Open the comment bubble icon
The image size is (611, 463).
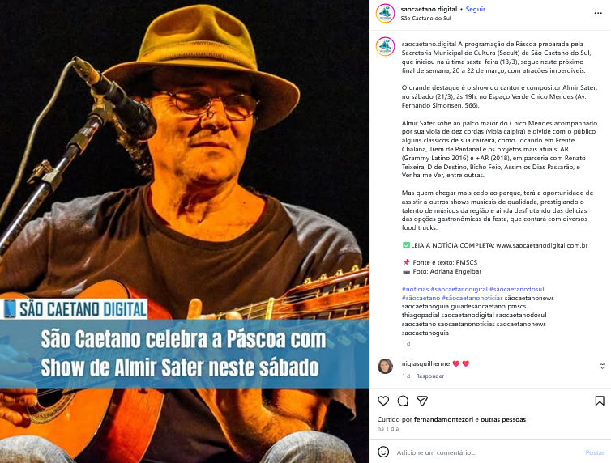pyautogui.click(x=403, y=401)
